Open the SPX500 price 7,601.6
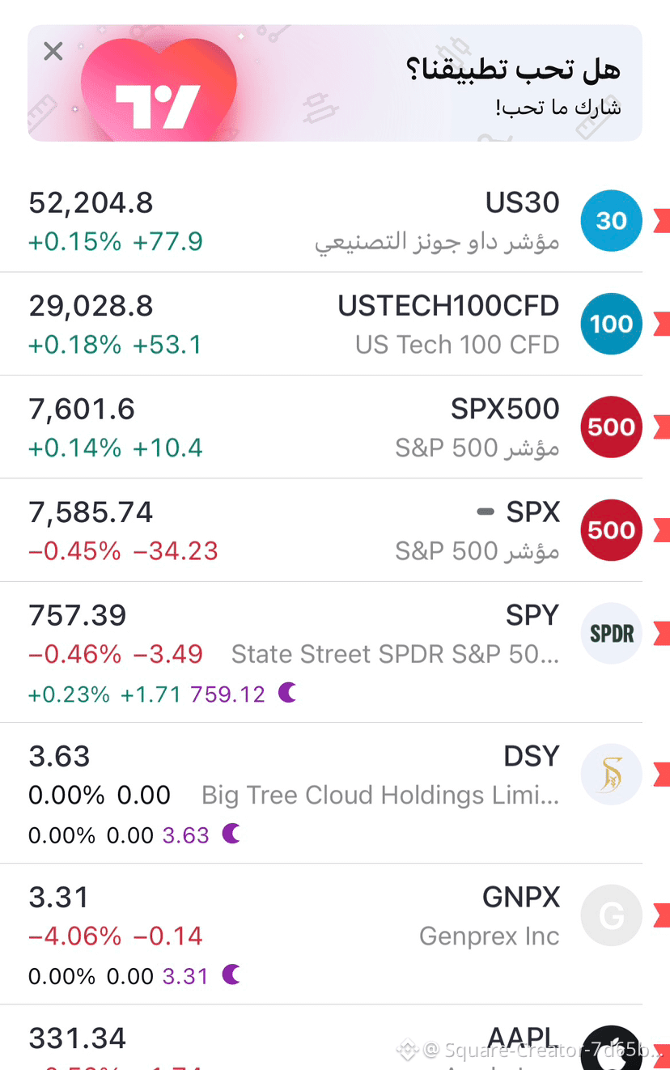The image size is (670, 1070). pos(82,410)
